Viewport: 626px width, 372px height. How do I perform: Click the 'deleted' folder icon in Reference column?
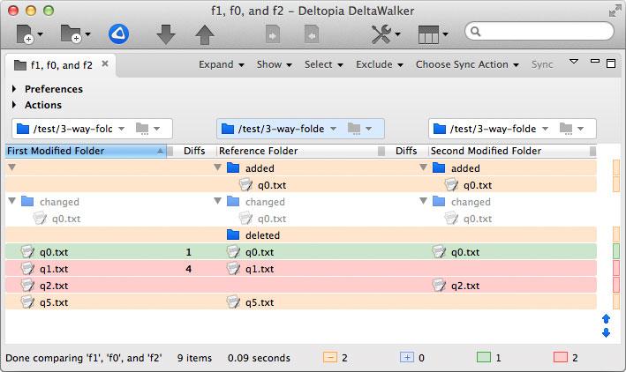pos(233,234)
